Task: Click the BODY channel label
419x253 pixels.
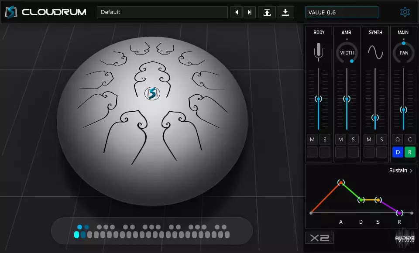Action: click(x=319, y=32)
